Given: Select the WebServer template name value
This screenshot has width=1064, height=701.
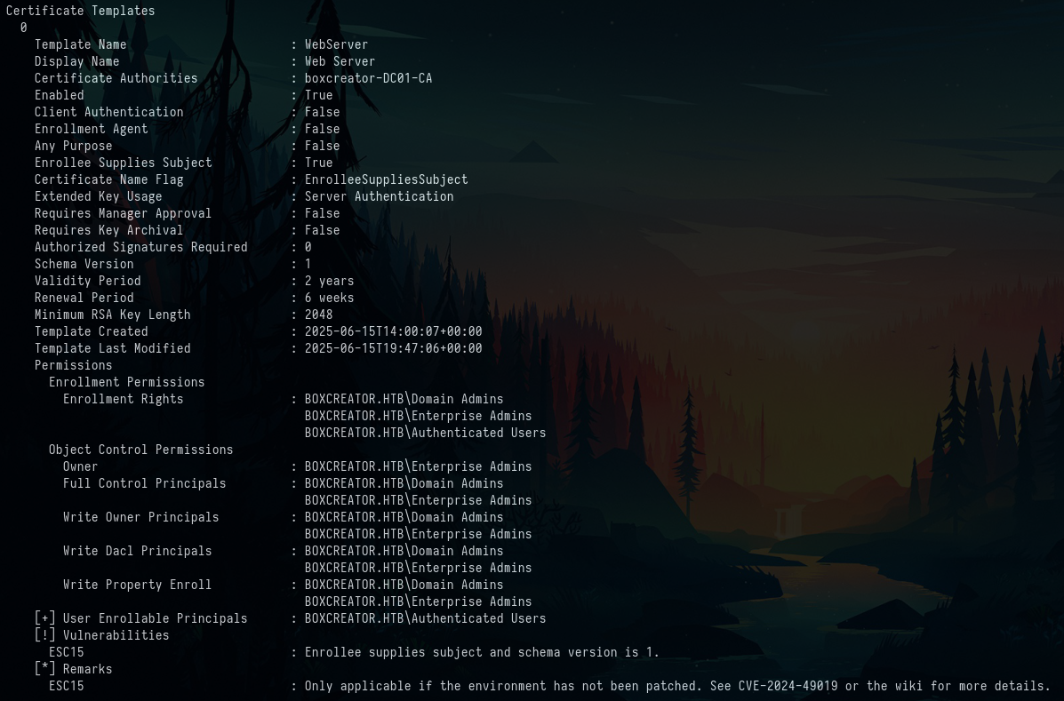Looking at the screenshot, I should coord(336,44).
